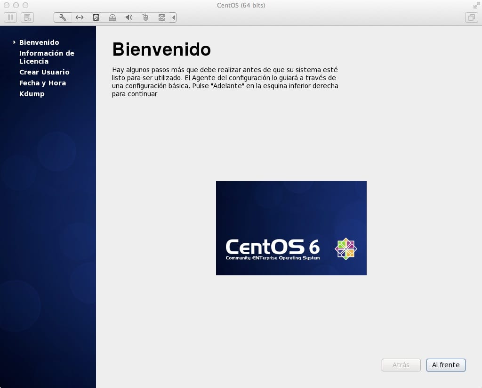This screenshot has height=388, width=482.
Task: Pause the virtual machine
Action: [10, 17]
